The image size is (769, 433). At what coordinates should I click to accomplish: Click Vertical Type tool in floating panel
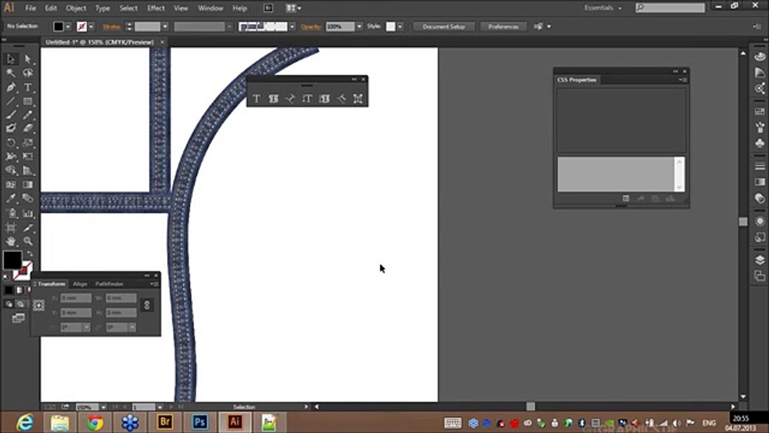[307, 99]
